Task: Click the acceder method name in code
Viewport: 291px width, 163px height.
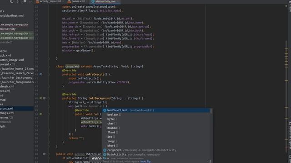Action: [x=80, y=154]
